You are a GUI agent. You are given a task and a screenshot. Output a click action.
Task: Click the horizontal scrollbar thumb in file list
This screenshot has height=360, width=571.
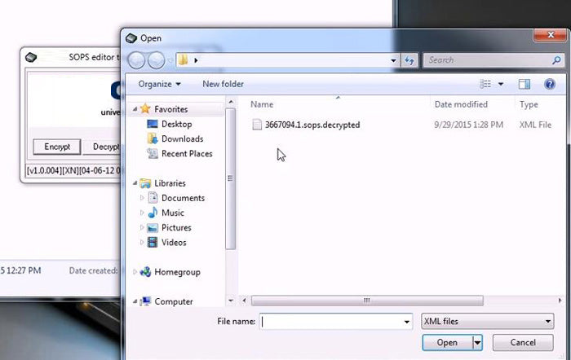(367, 301)
